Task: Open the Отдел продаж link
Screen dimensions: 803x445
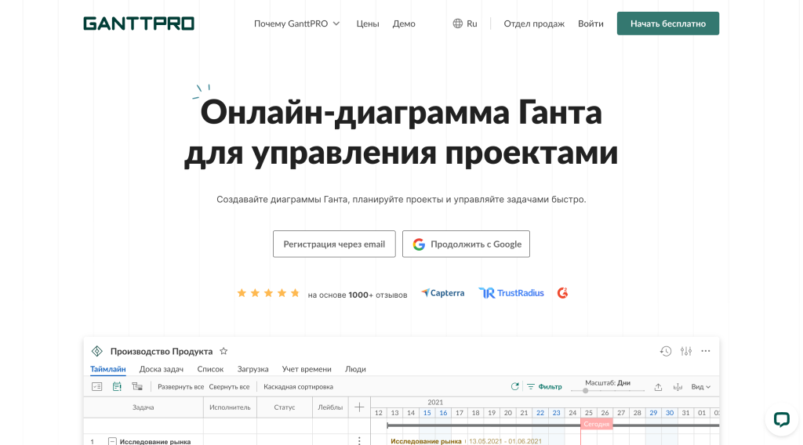Action: coord(534,24)
